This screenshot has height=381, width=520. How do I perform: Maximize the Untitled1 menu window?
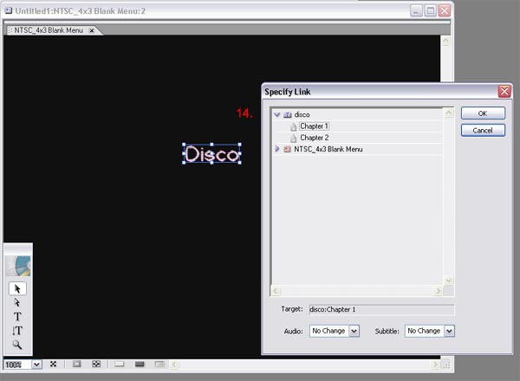430,11
